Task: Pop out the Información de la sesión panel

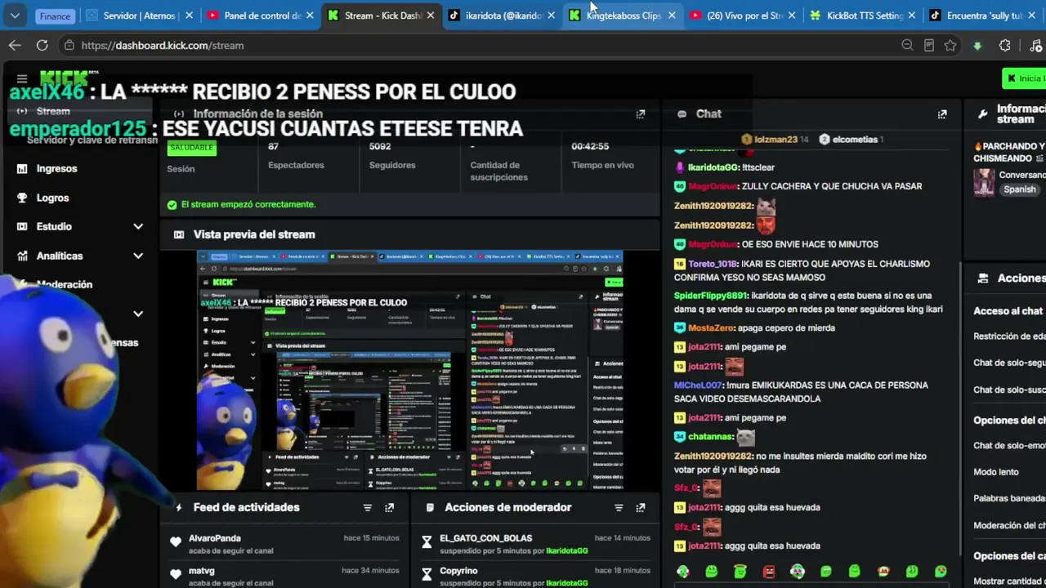Action: click(x=641, y=114)
